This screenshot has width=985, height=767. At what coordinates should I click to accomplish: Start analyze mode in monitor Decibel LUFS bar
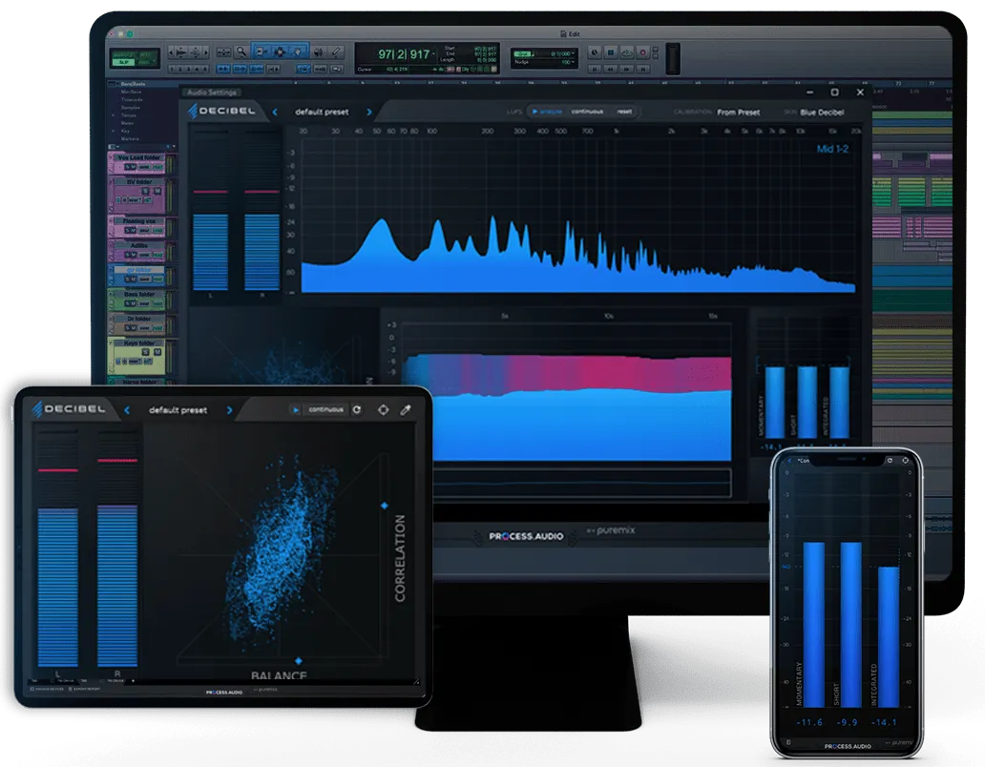(547, 112)
